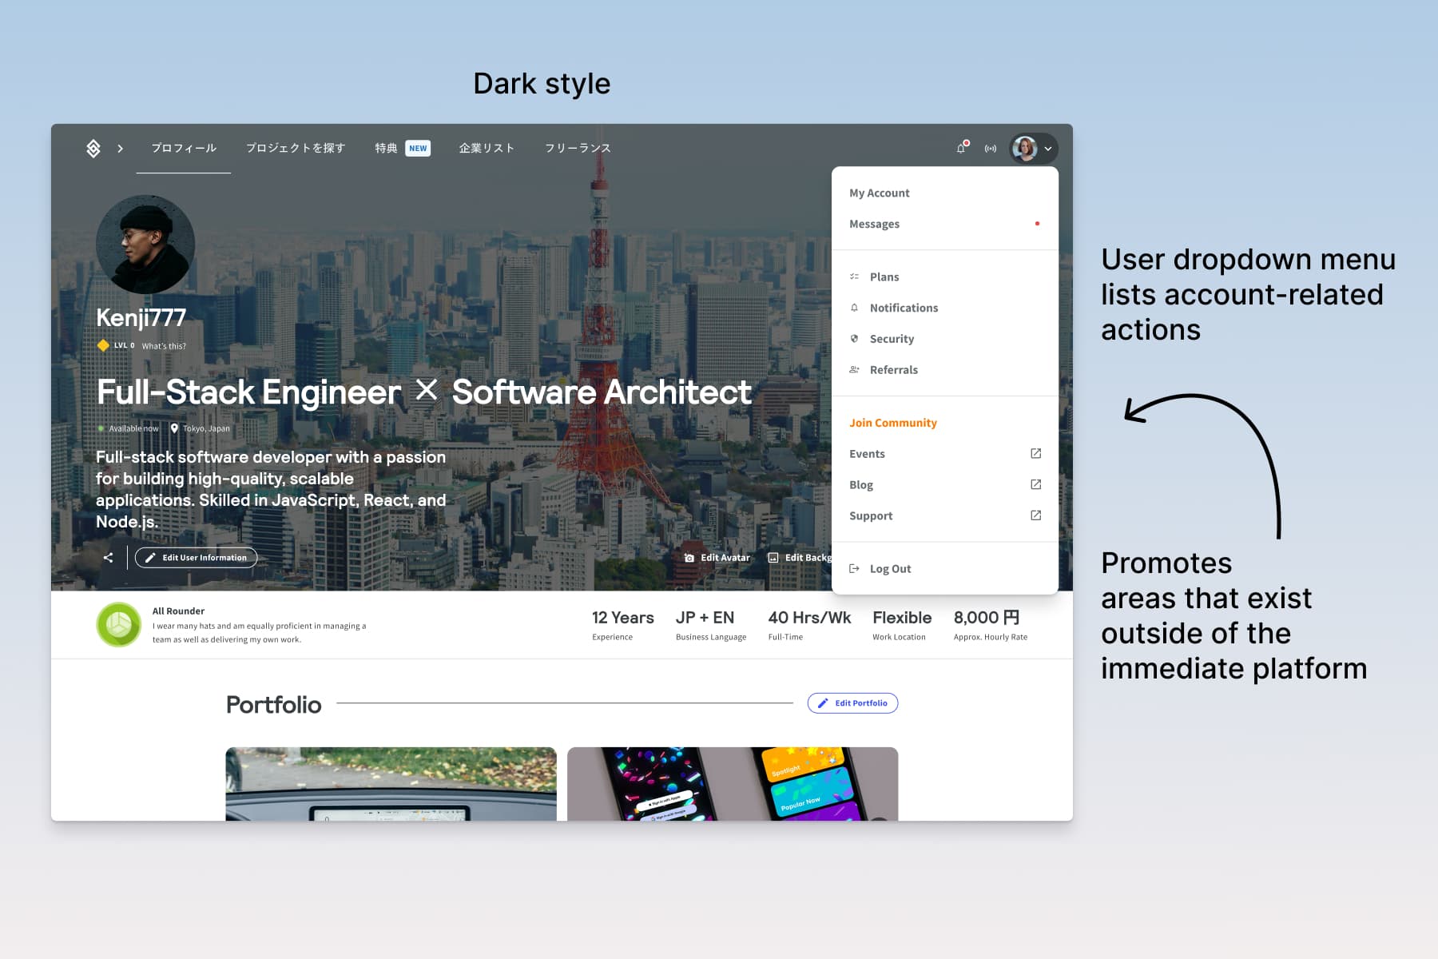Select the Security shield icon

click(x=854, y=338)
